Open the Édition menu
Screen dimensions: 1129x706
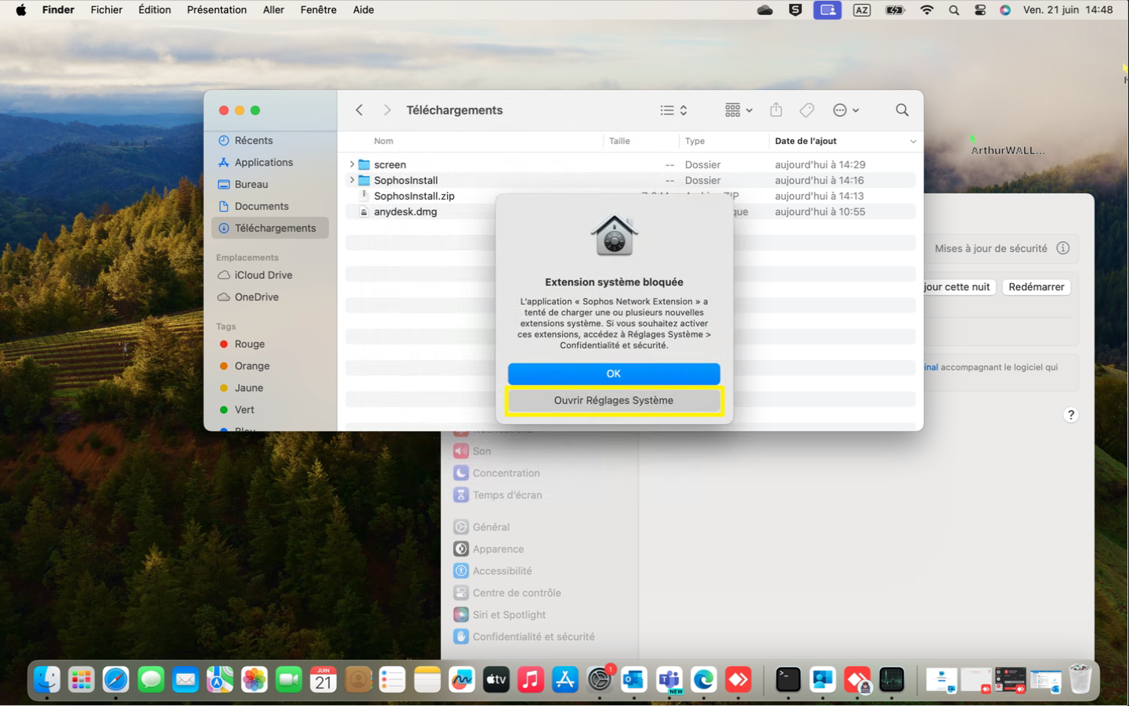(154, 10)
